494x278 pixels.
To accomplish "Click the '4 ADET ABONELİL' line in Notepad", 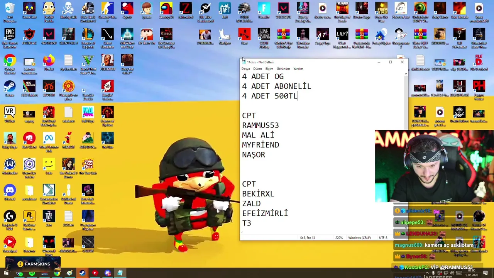I will pos(276,86).
